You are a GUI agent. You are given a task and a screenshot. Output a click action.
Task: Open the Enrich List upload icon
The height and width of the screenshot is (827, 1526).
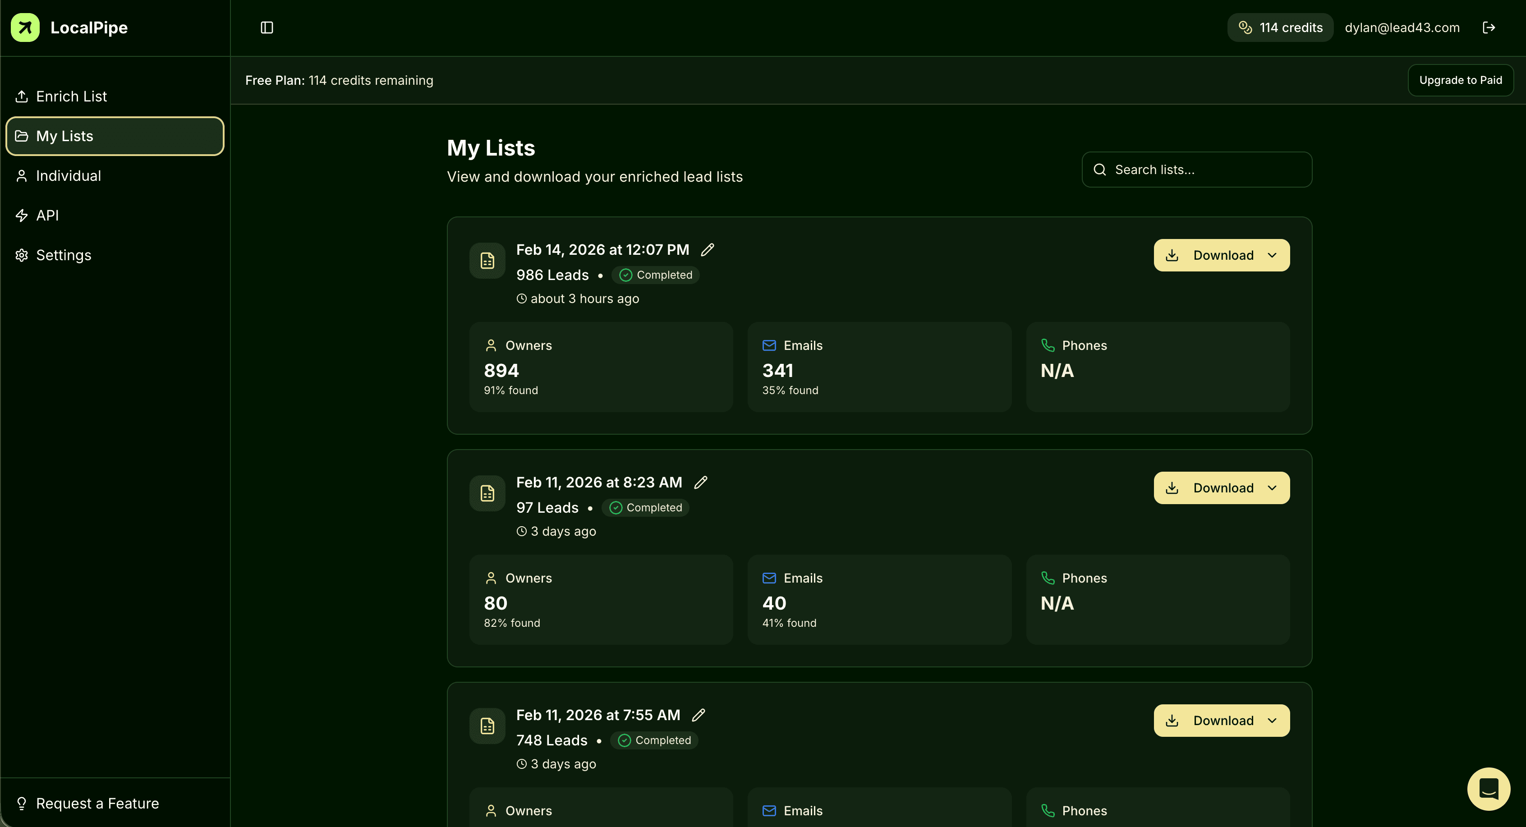click(x=22, y=96)
